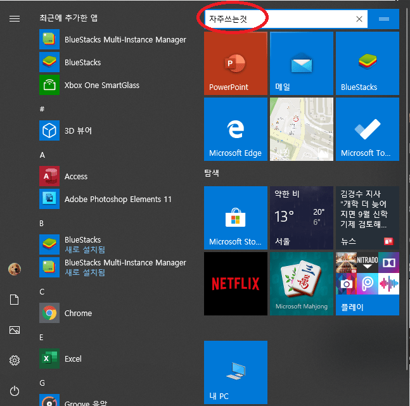
Task: Launch Chrome from the app list
Action: click(x=66, y=313)
